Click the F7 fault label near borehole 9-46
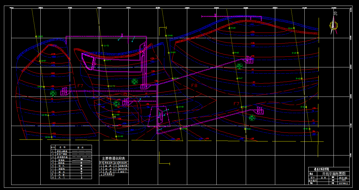The height and width of the screenshot is (190, 359). pyautogui.click(x=237, y=104)
